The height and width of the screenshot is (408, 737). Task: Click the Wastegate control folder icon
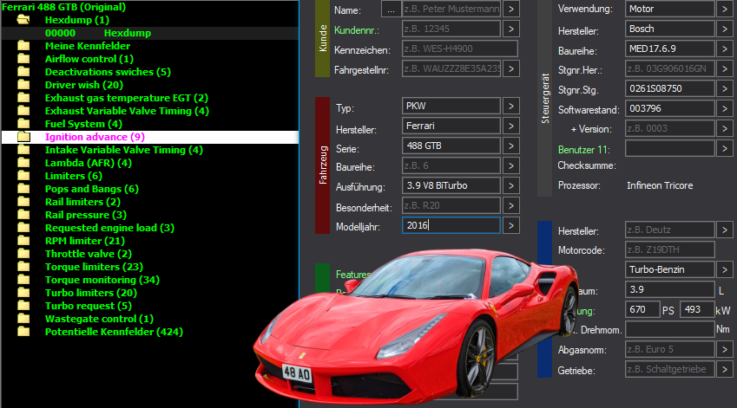(23, 319)
